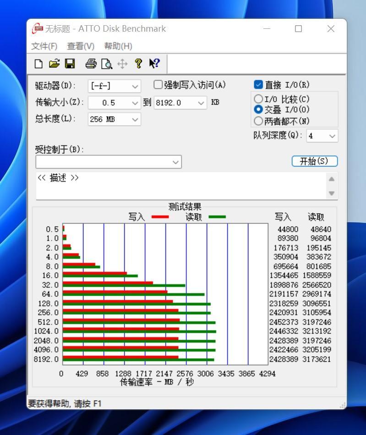Maximize the ATTO Disk Benchmark window

coord(298,28)
